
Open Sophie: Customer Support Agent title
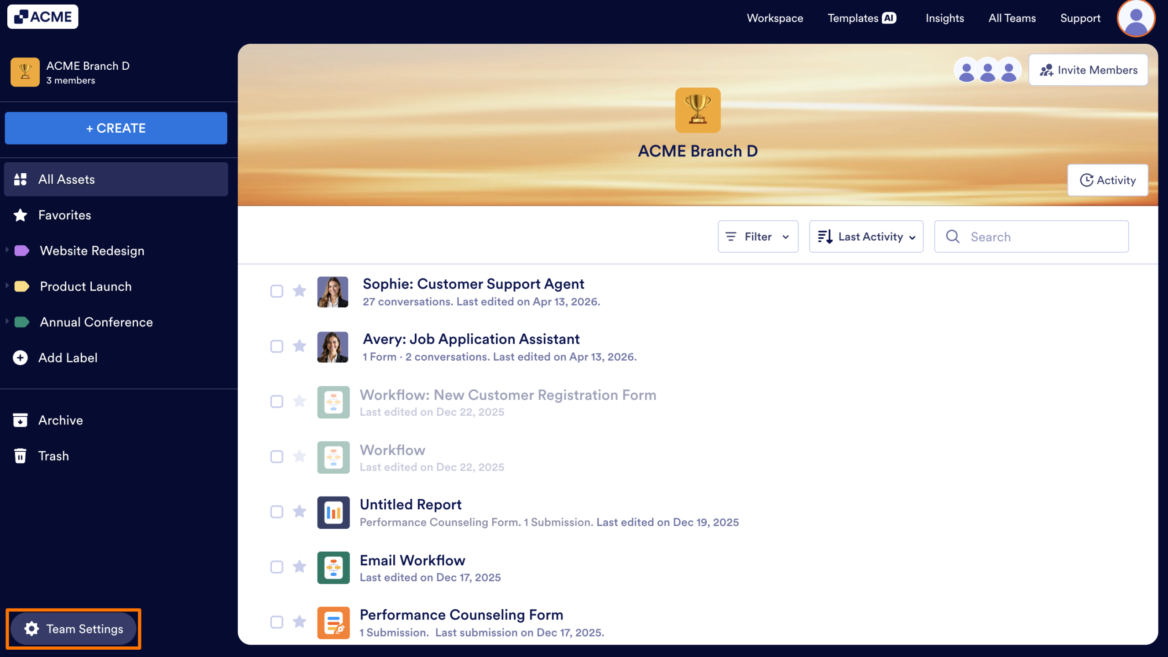(x=473, y=284)
